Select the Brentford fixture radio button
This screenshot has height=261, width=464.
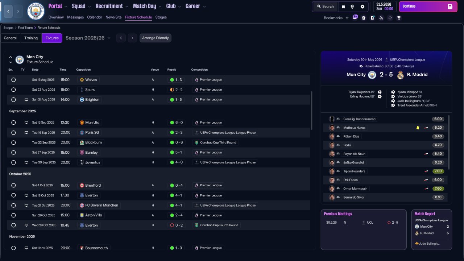[13, 185]
